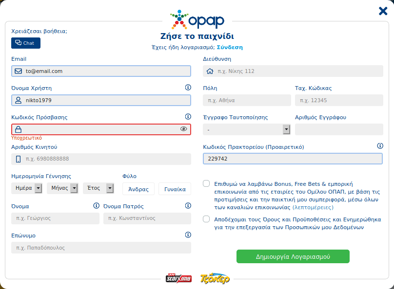Focus the Αριθμός Κινητού mobile number field
Image resolution: width=394 pixels, height=289 pixels.
click(x=101, y=159)
